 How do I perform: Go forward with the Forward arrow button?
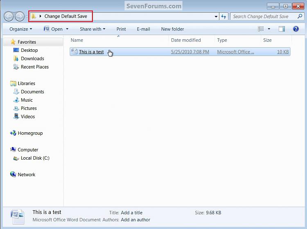coord(20,17)
